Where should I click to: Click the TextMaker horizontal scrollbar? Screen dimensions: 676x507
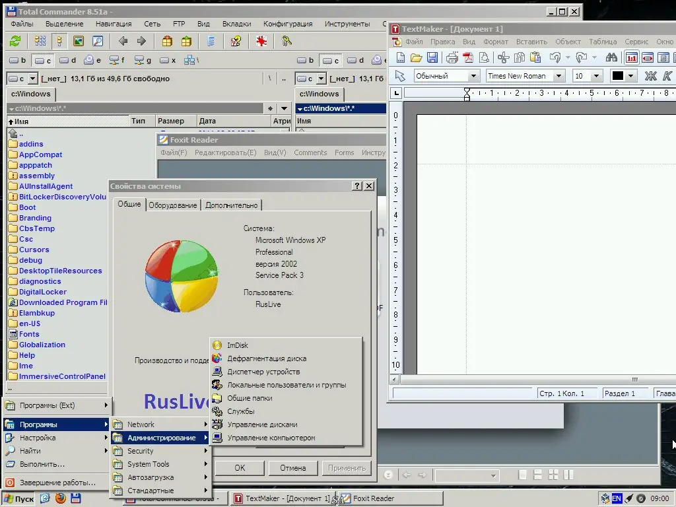click(x=537, y=380)
